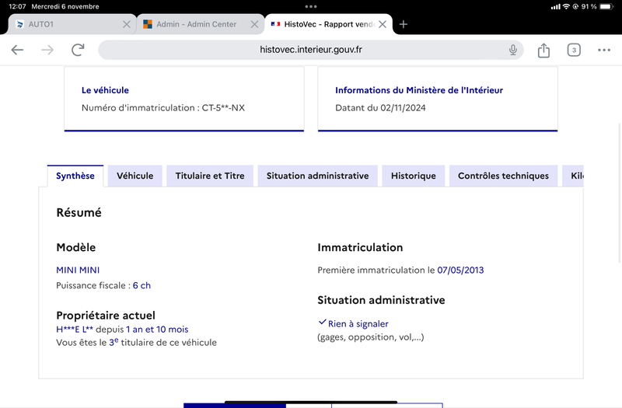
Task: Click the page vertical scrollbar
Action: (x=620, y=193)
